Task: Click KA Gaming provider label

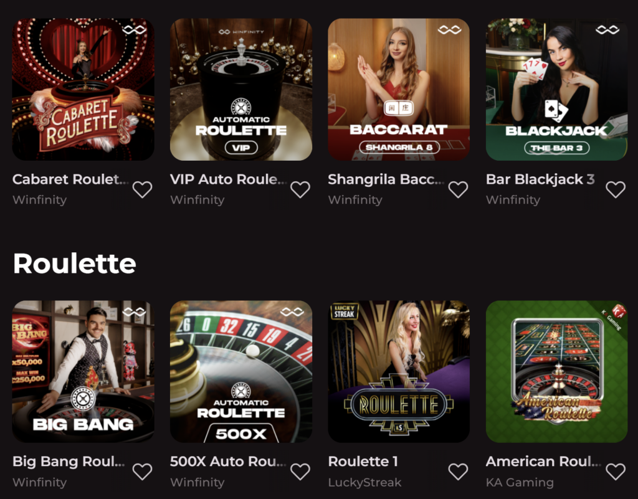Action: [519, 482]
